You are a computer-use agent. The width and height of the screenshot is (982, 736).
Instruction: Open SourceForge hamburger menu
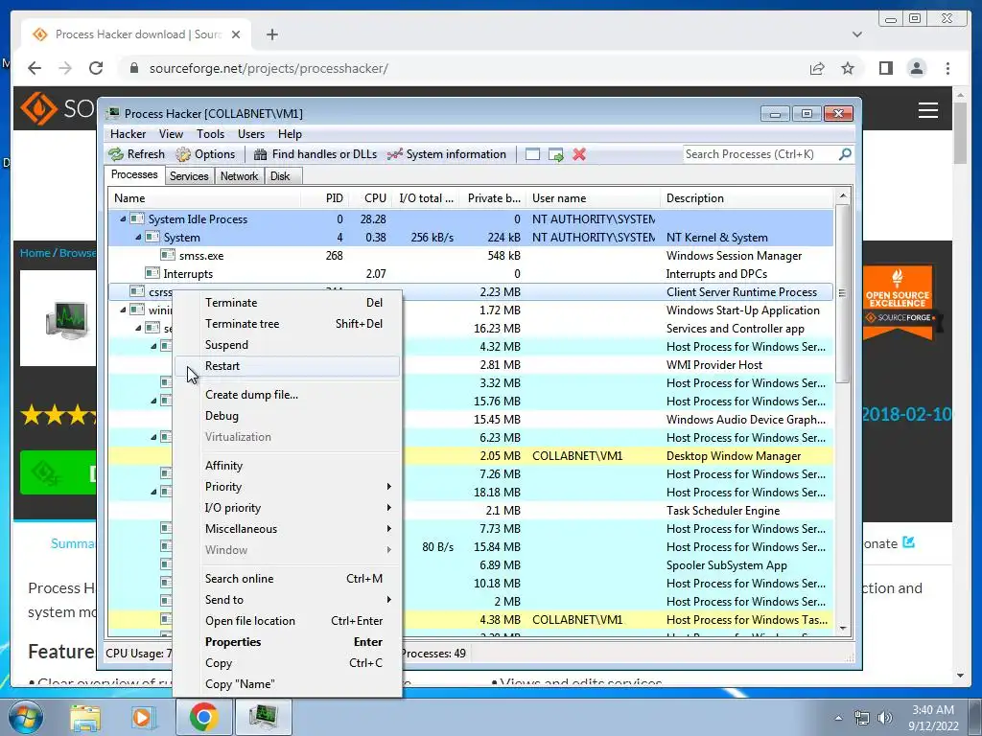pyautogui.click(x=927, y=110)
